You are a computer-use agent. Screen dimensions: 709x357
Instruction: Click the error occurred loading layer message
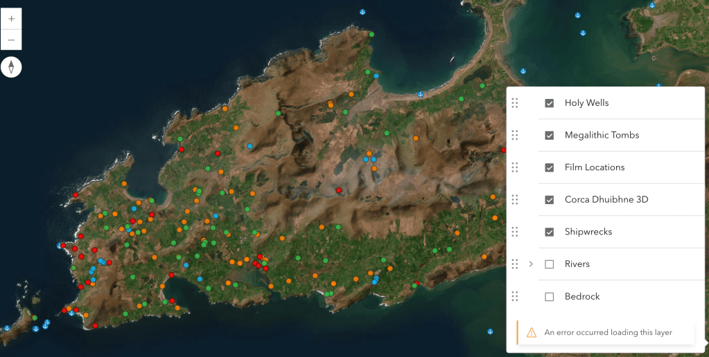tap(608, 332)
